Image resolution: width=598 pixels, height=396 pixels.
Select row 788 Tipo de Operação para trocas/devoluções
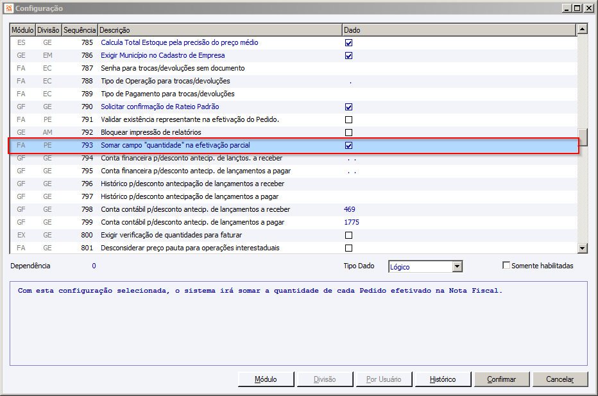(293, 82)
